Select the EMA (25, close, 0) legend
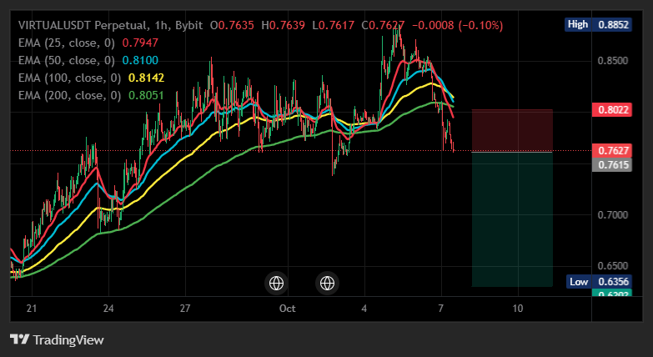The width and height of the screenshot is (653, 357). coord(68,43)
